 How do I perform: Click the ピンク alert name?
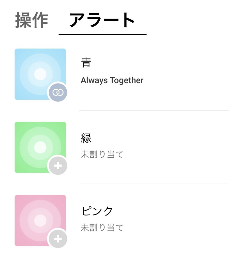97,211
